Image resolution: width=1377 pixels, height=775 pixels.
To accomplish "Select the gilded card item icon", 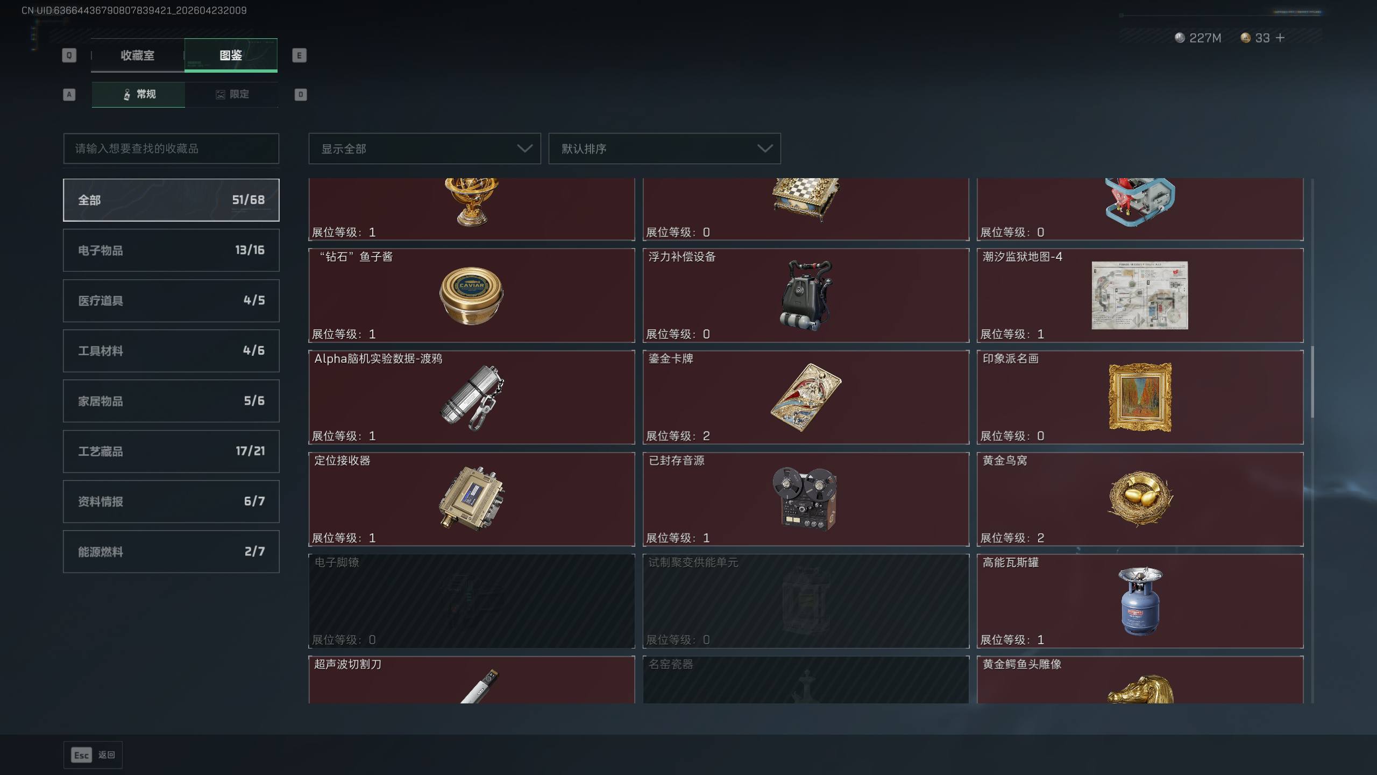I will coord(806,397).
